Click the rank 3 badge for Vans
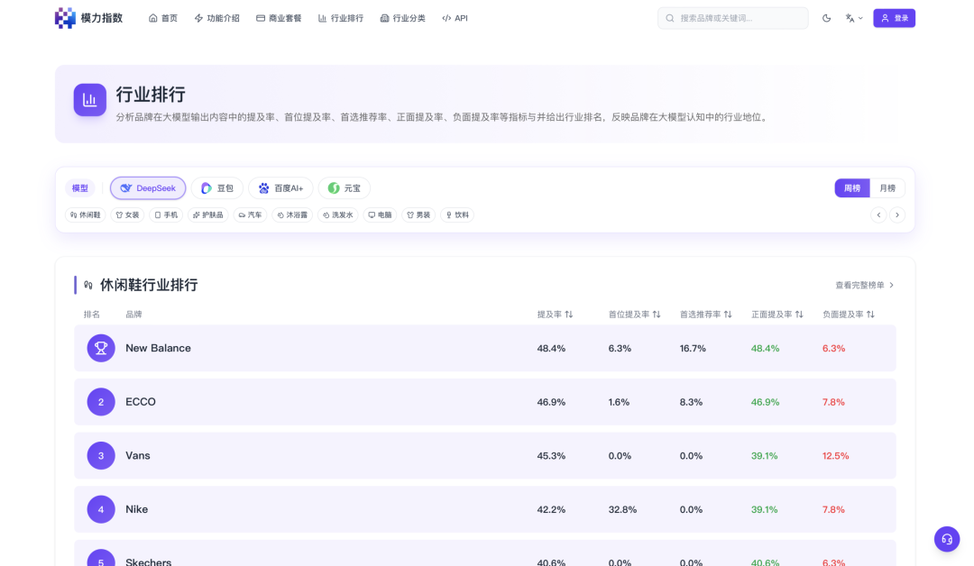The width and height of the screenshot is (974, 566). click(x=101, y=455)
